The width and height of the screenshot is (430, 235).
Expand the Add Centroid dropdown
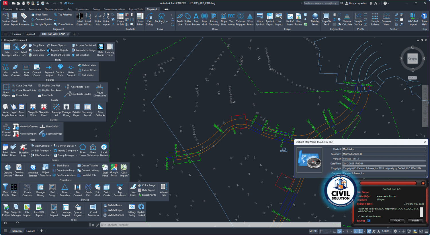click(41, 146)
